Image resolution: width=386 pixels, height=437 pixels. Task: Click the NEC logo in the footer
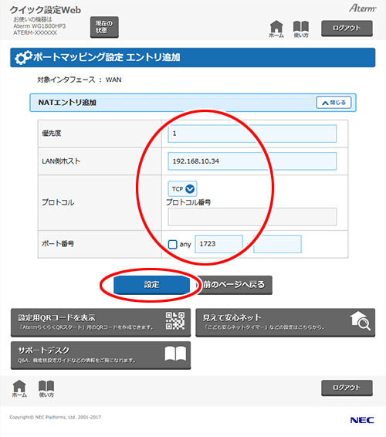tap(362, 420)
